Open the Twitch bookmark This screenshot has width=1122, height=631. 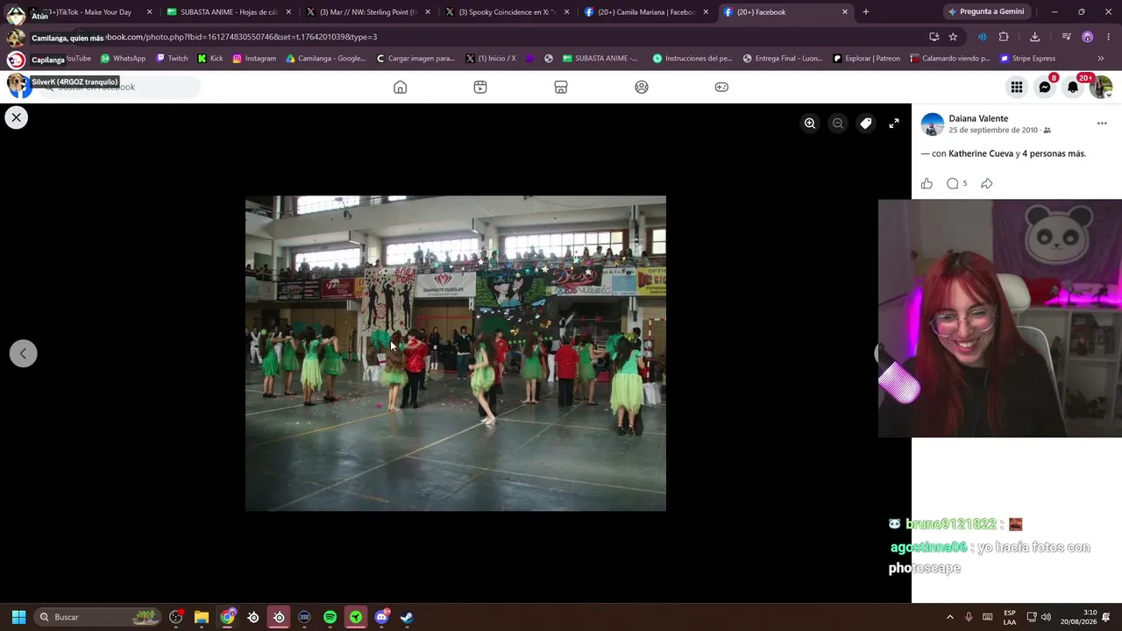172,59
